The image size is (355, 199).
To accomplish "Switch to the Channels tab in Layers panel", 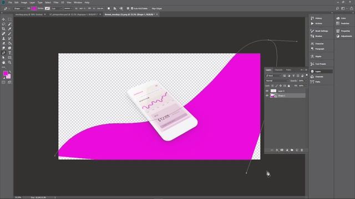I will click(x=278, y=70).
